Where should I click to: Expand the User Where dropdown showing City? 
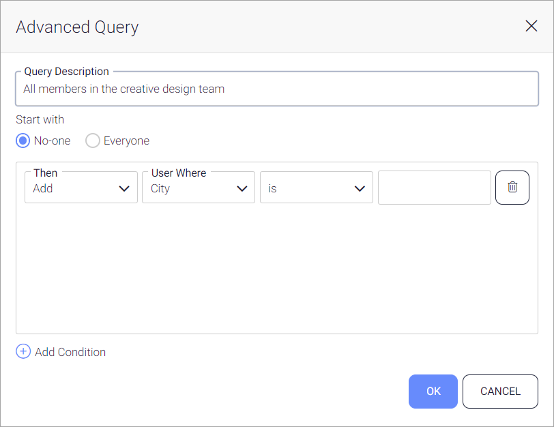pos(190,188)
